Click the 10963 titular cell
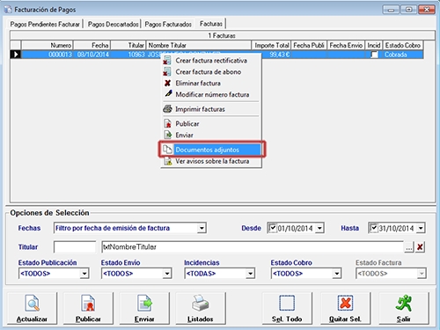The height and width of the screenshot is (330, 440). (x=128, y=55)
